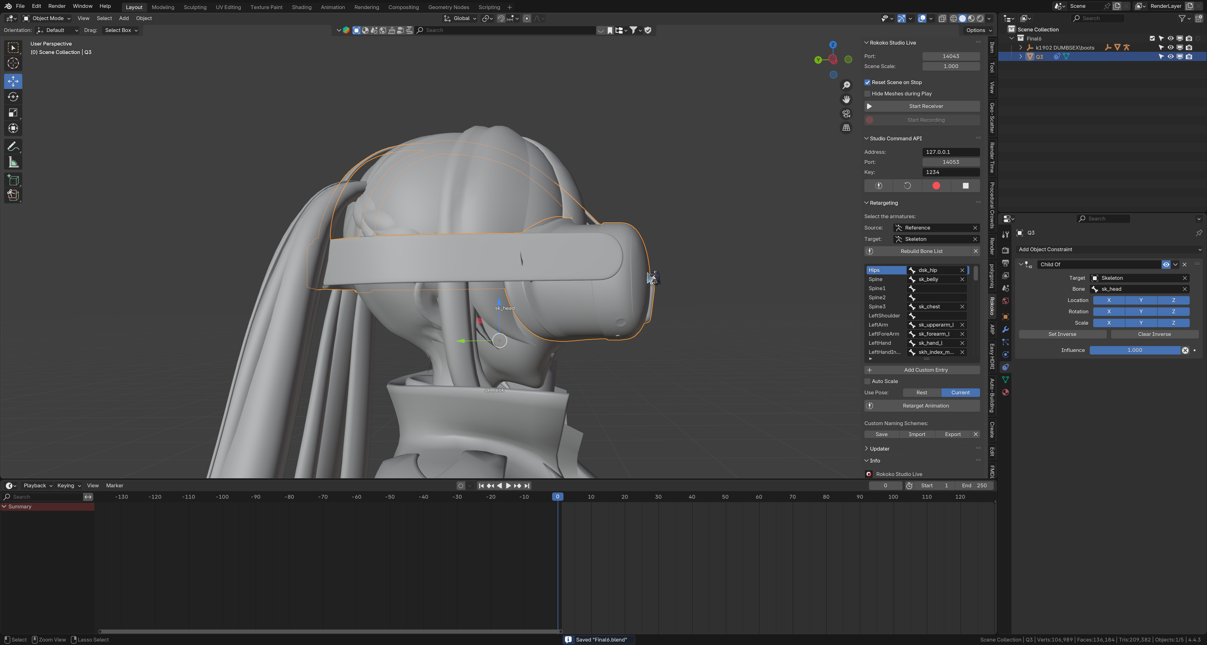This screenshot has width=1207, height=645.
Task: Click the Add Cube tool
Action: coord(13,180)
